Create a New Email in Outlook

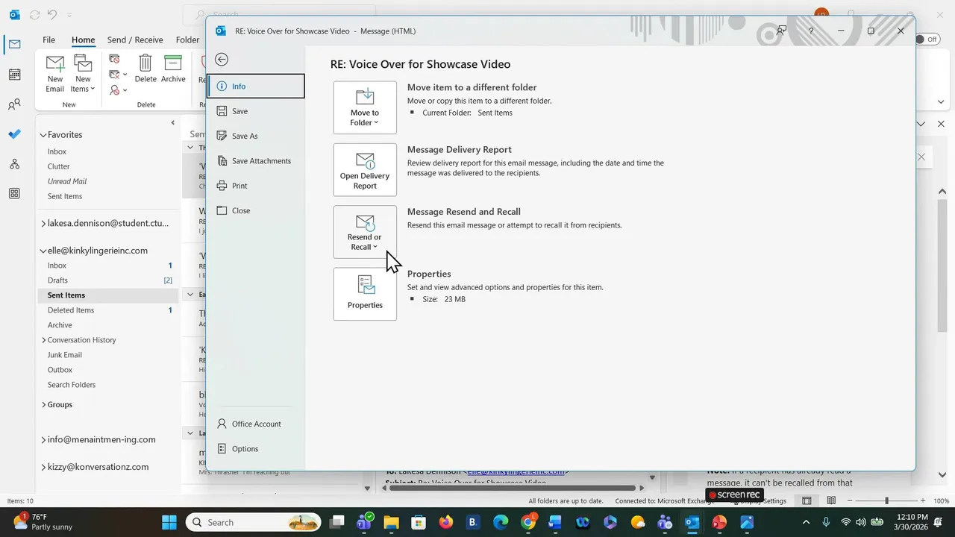[x=55, y=73]
